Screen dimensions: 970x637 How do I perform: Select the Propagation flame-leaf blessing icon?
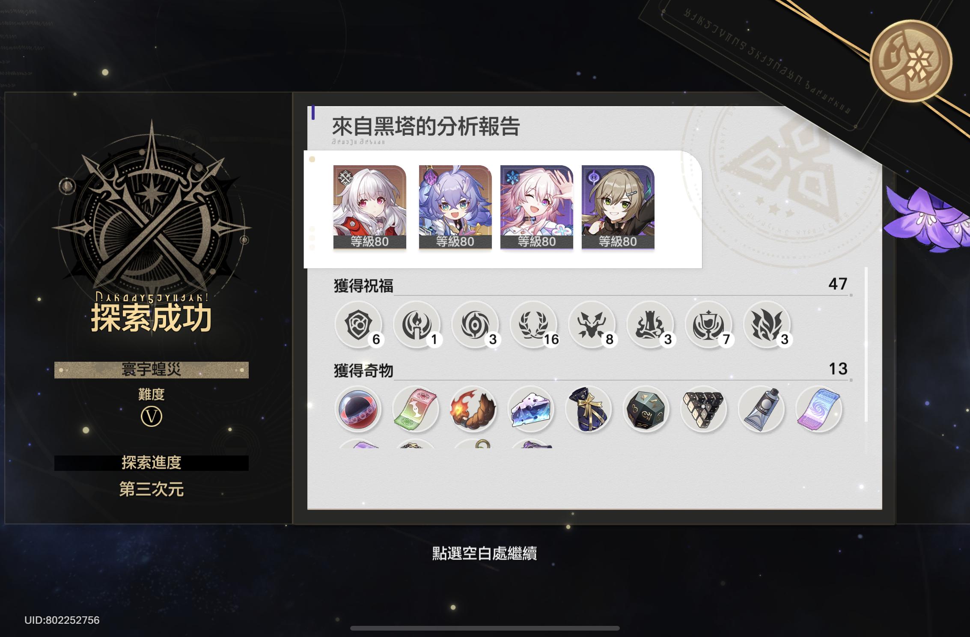(x=767, y=324)
